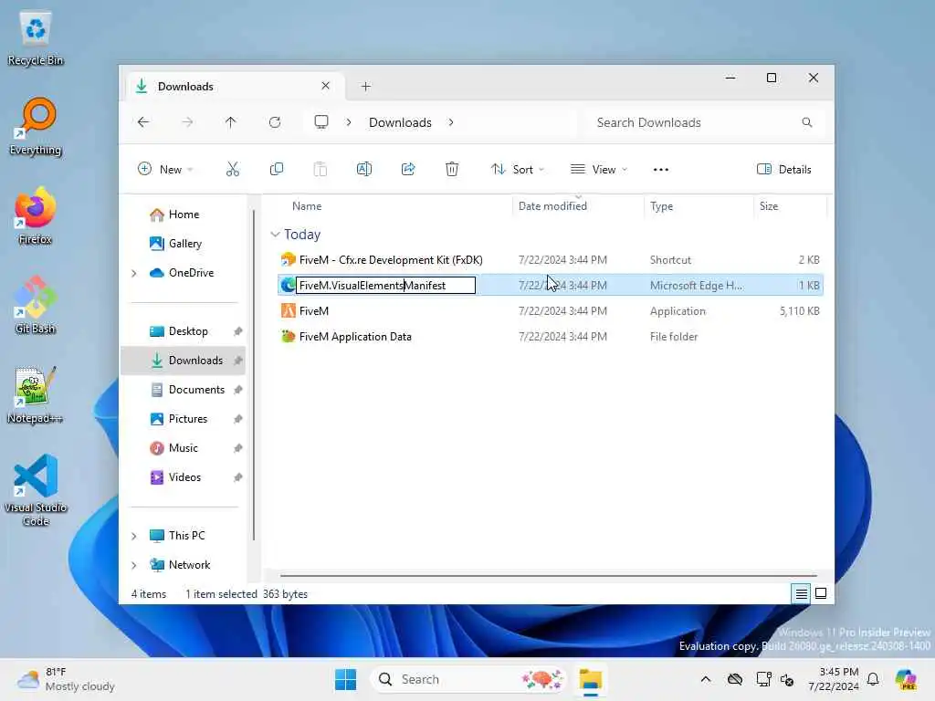
Task: Open Gallery in the navigation pane
Action: (x=184, y=244)
